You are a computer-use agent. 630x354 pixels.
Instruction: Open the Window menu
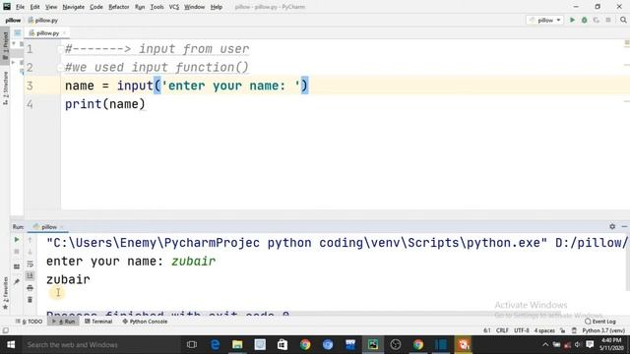pyautogui.click(x=195, y=7)
